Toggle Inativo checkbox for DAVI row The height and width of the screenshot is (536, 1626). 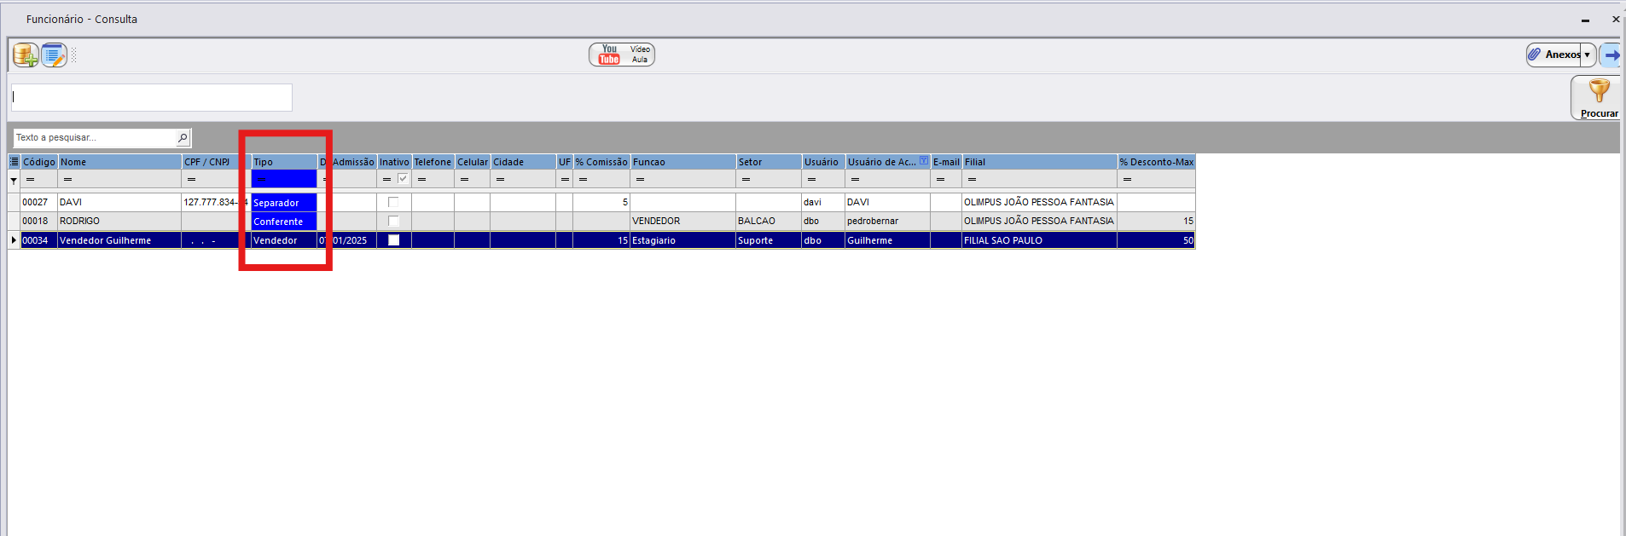(393, 202)
